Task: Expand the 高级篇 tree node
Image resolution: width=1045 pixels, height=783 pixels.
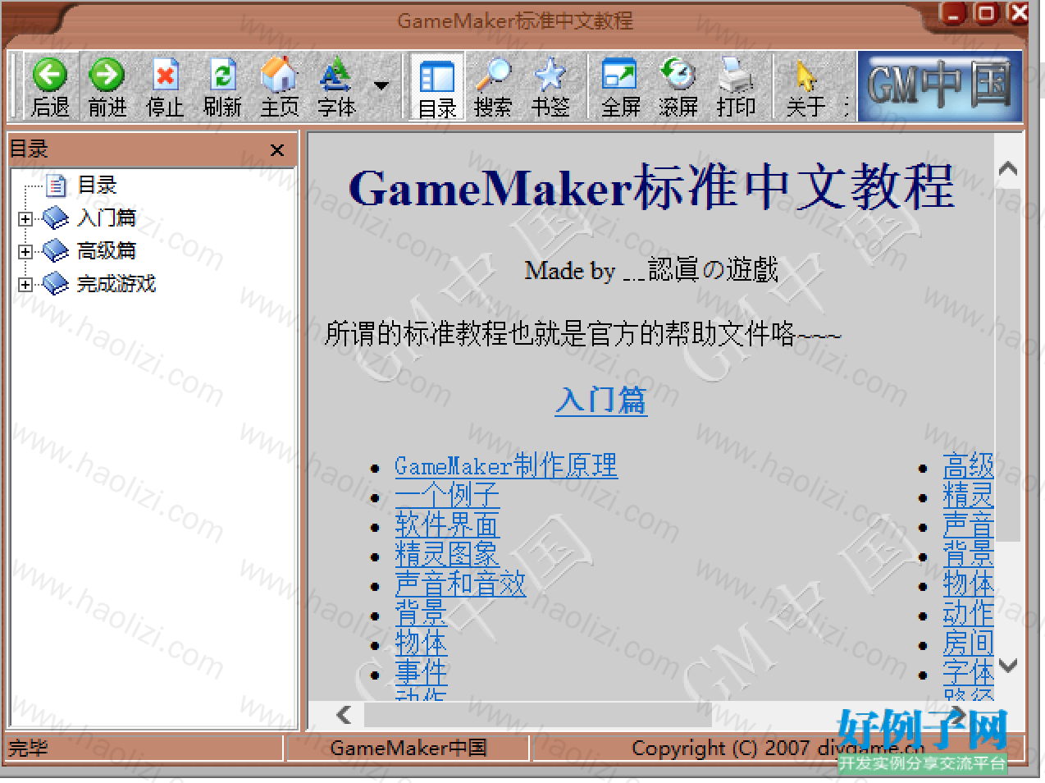Action: [25, 252]
